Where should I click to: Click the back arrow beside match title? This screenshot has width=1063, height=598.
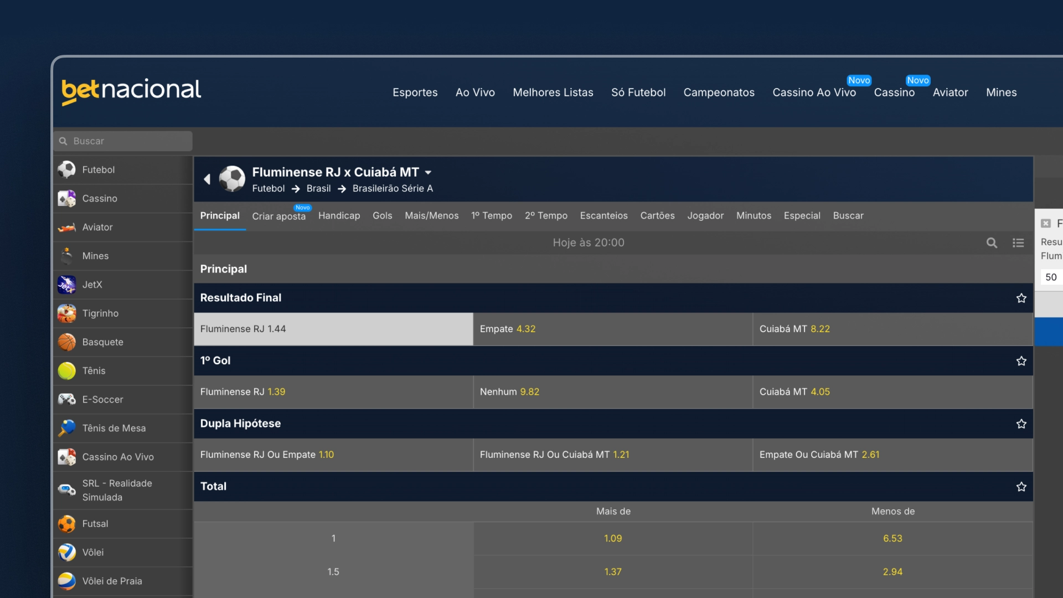point(207,179)
